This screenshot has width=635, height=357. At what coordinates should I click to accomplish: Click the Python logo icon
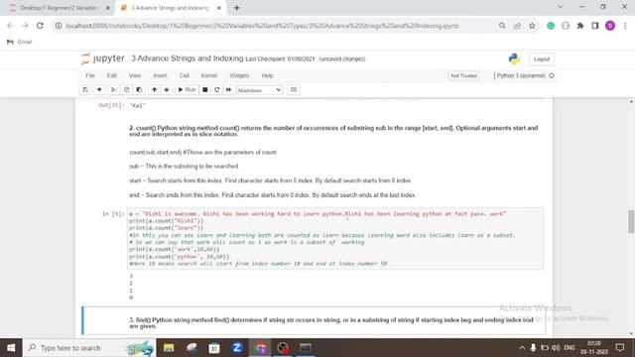tap(514, 59)
